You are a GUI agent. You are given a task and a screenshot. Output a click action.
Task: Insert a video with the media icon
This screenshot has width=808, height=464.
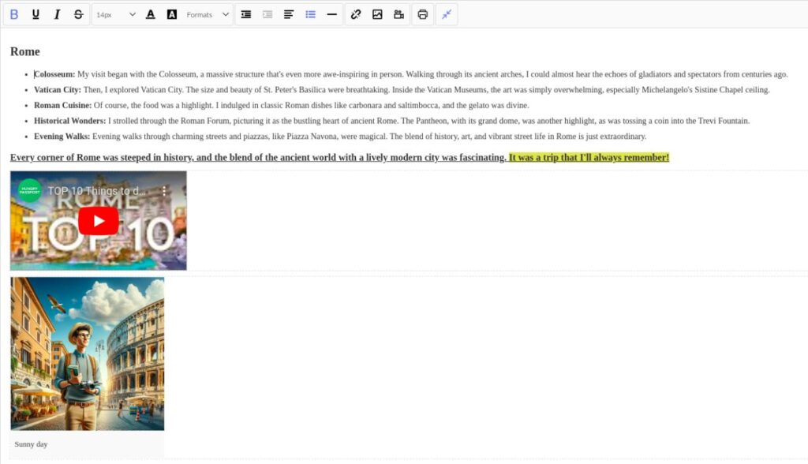[399, 13]
